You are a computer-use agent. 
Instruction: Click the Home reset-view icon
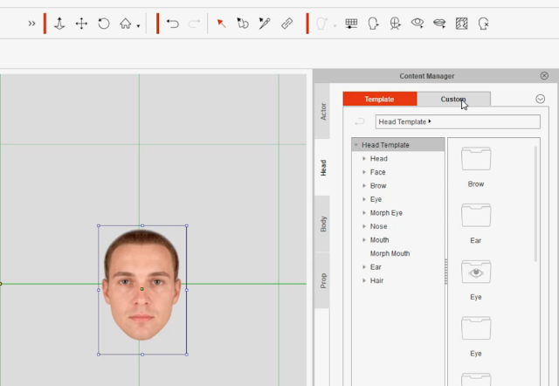pos(125,24)
